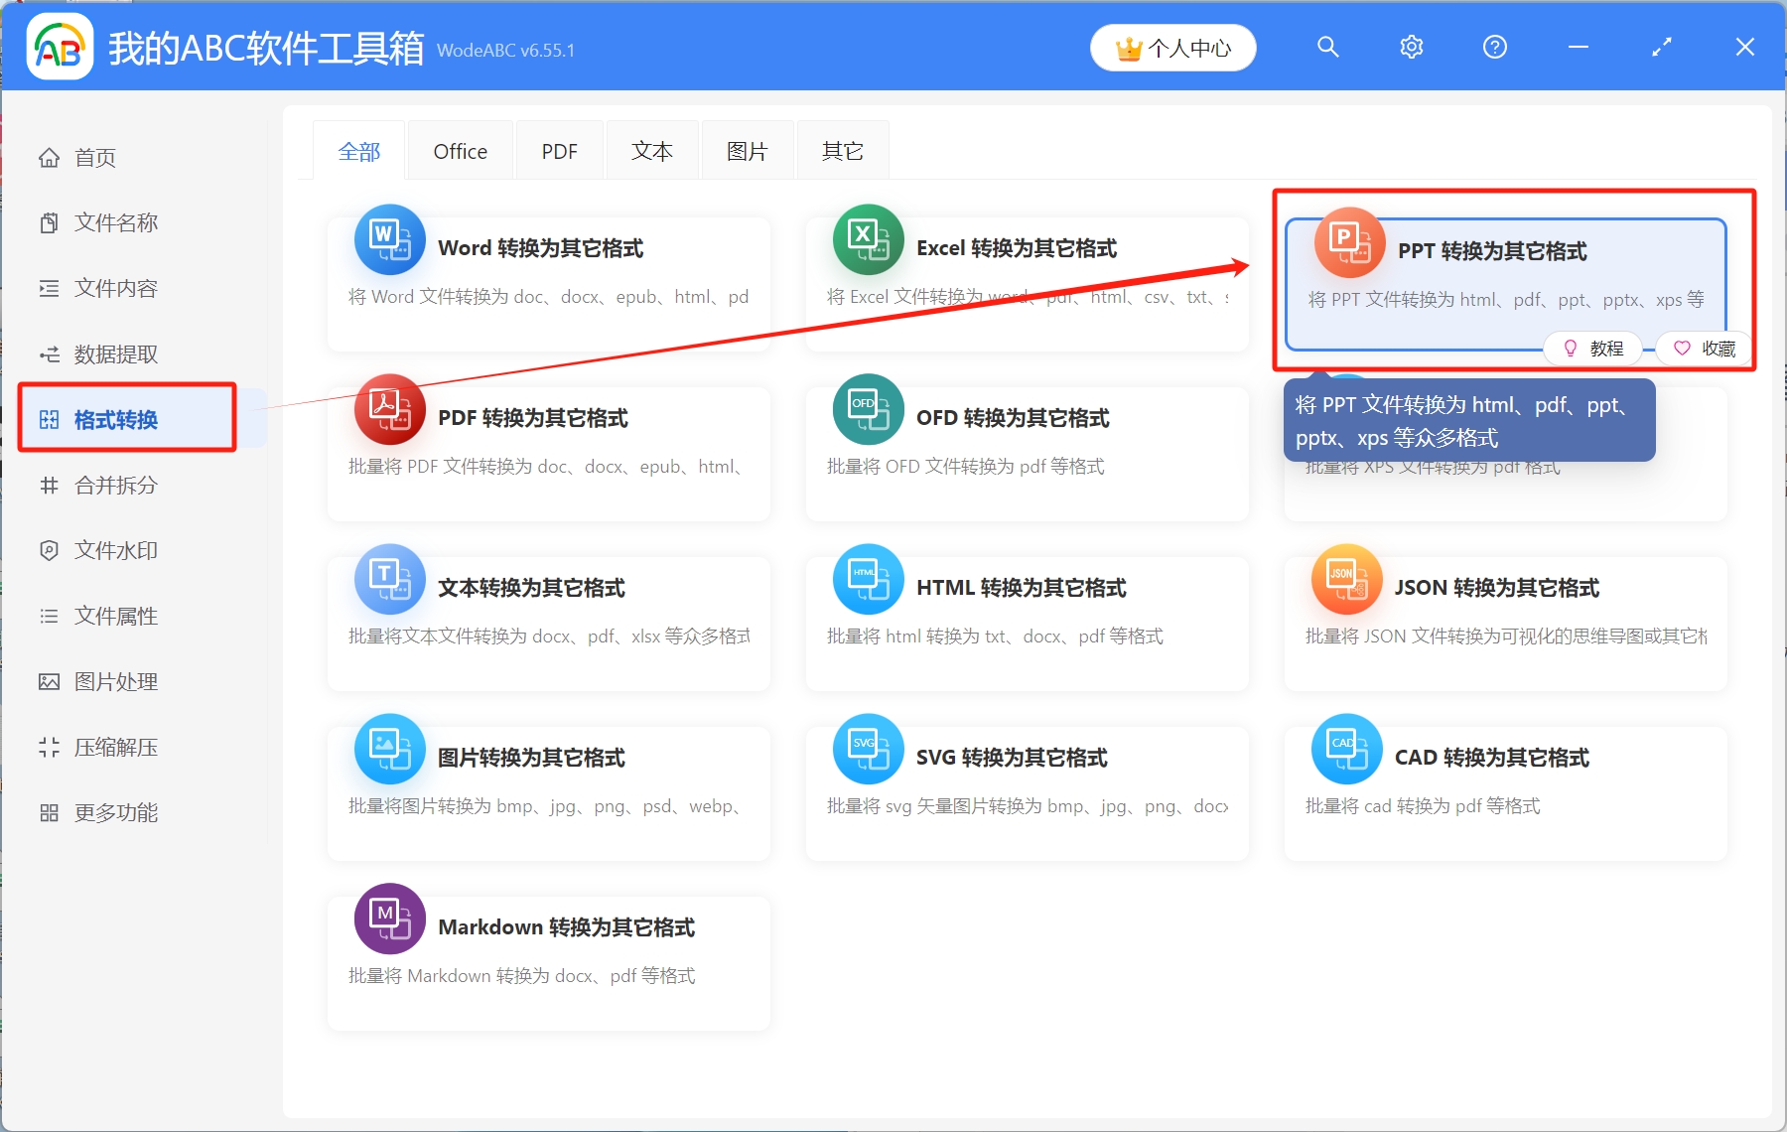Open the Markdown conversion tool icon
This screenshot has width=1787, height=1132.
tap(388, 919)
